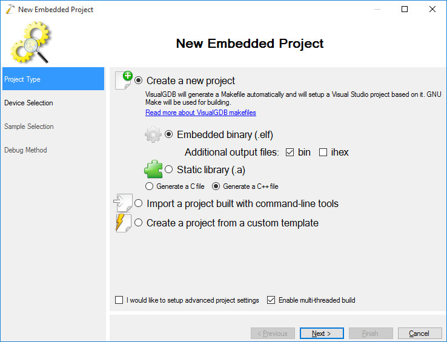This screenshot has height=342, width=447.
Task: Click the lightning bolt custom template icon
Action: (123, 223)
